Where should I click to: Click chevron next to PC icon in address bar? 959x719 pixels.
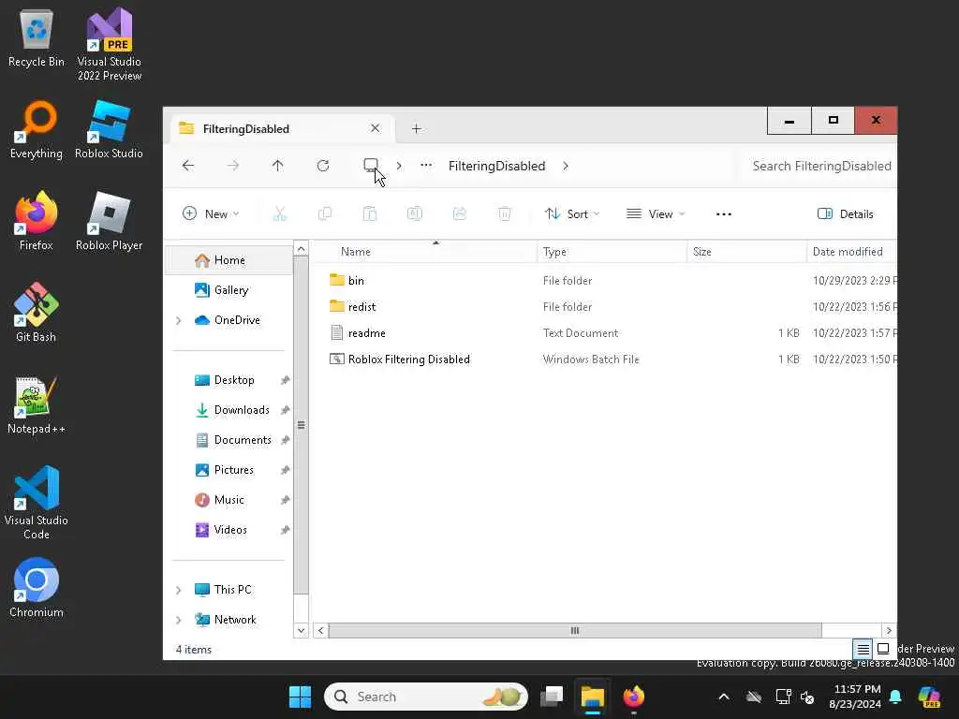[399, 166]
